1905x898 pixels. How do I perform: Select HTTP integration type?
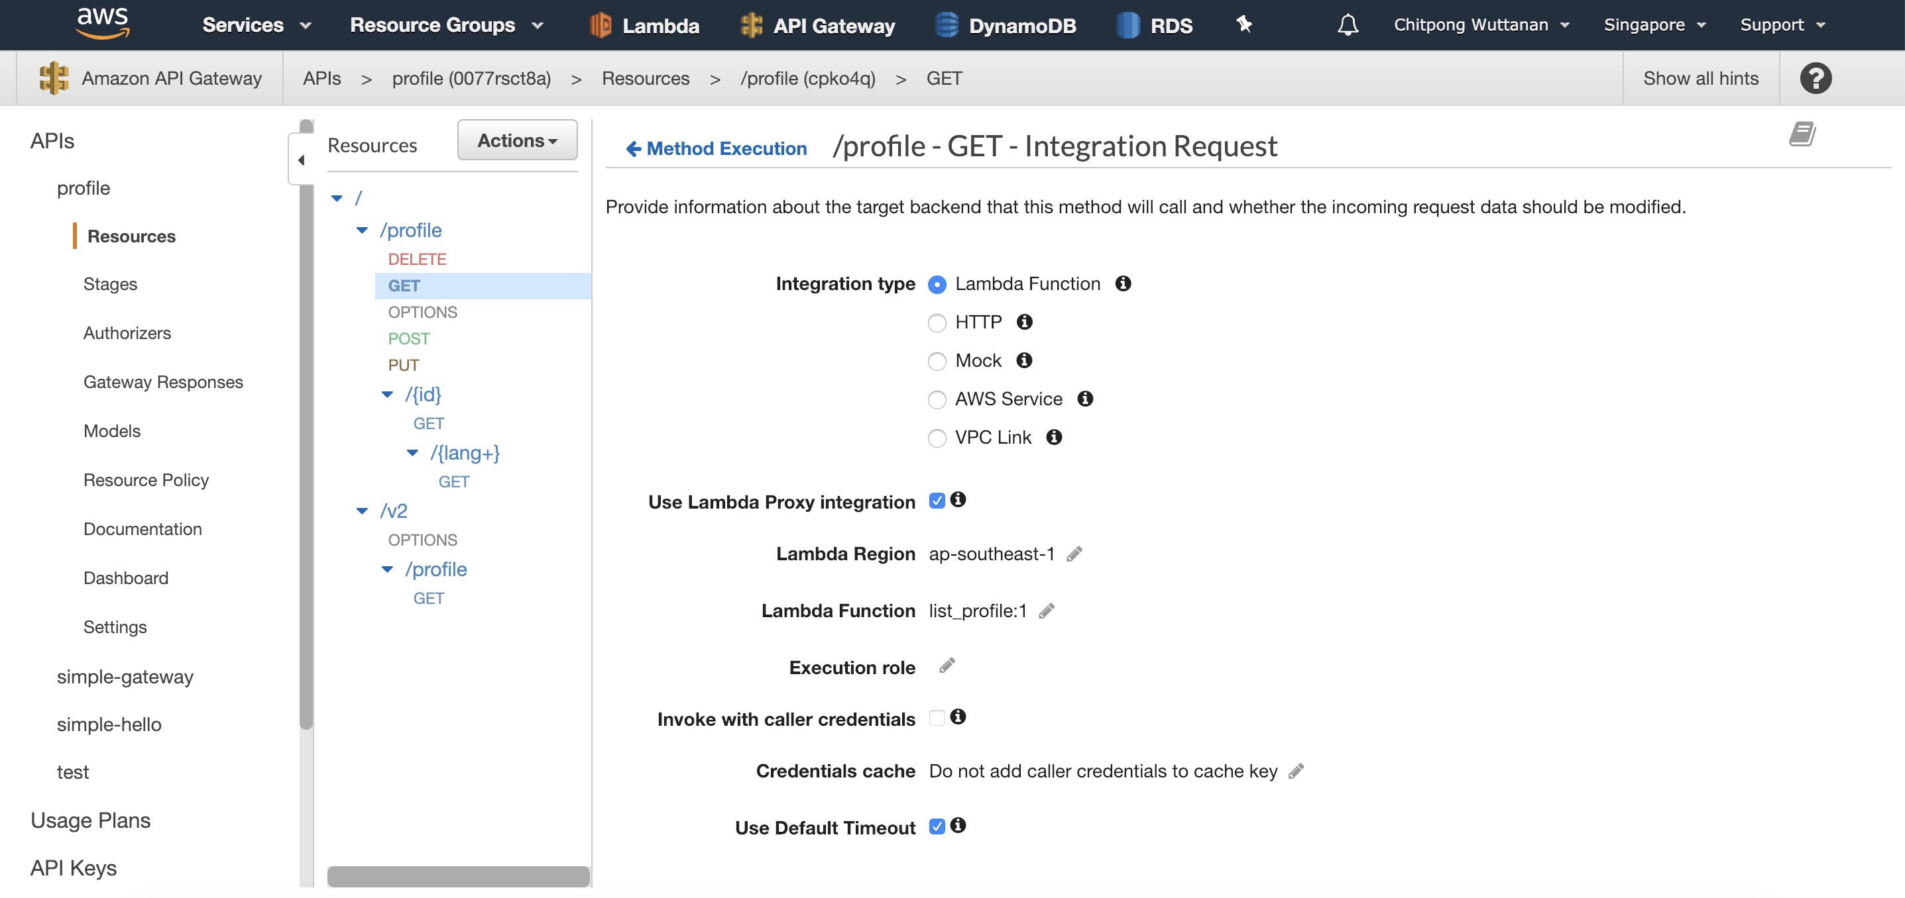click(x=937, y=323)
